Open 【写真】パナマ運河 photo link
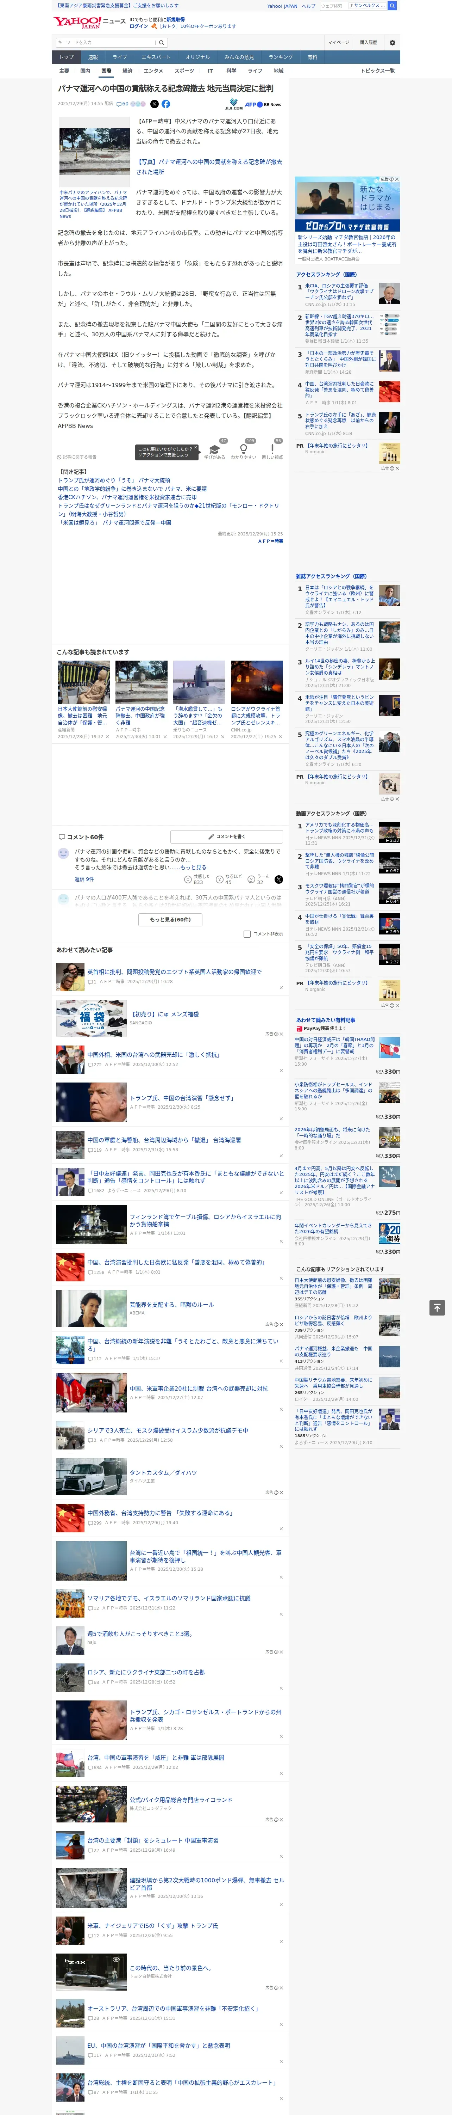Screen dimensions: 452x2115 [208, 167]
